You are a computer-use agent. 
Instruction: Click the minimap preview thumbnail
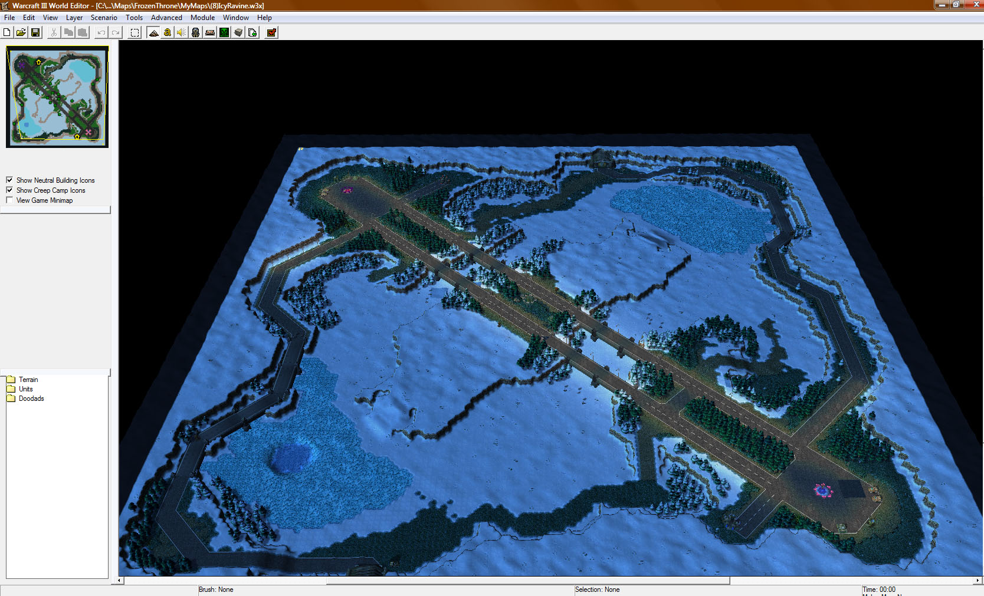pyautogui.click(x=57, y=97)
